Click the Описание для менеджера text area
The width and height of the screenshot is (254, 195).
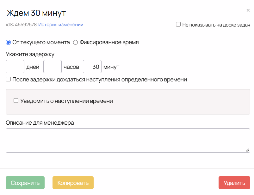[x=128, y=140]
